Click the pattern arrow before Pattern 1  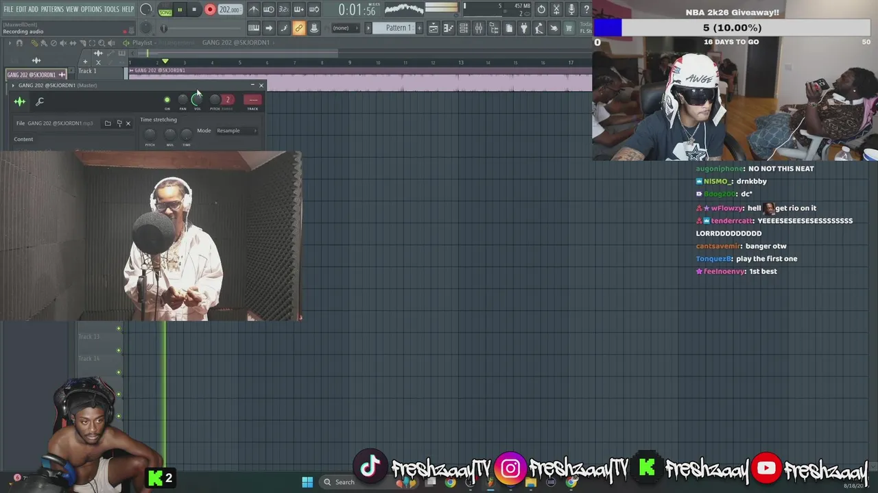pos(368,28)
